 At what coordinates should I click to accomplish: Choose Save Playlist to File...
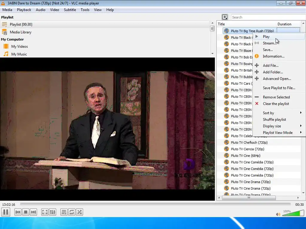(279, 88)
